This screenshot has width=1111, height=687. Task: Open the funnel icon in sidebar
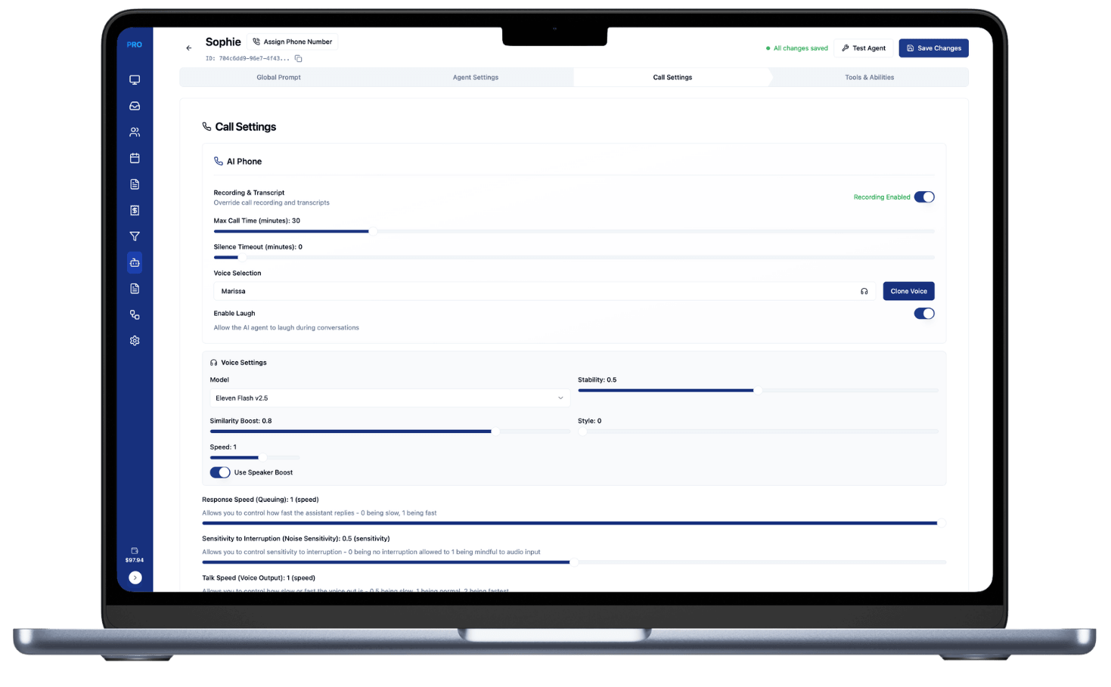(135, 237)
